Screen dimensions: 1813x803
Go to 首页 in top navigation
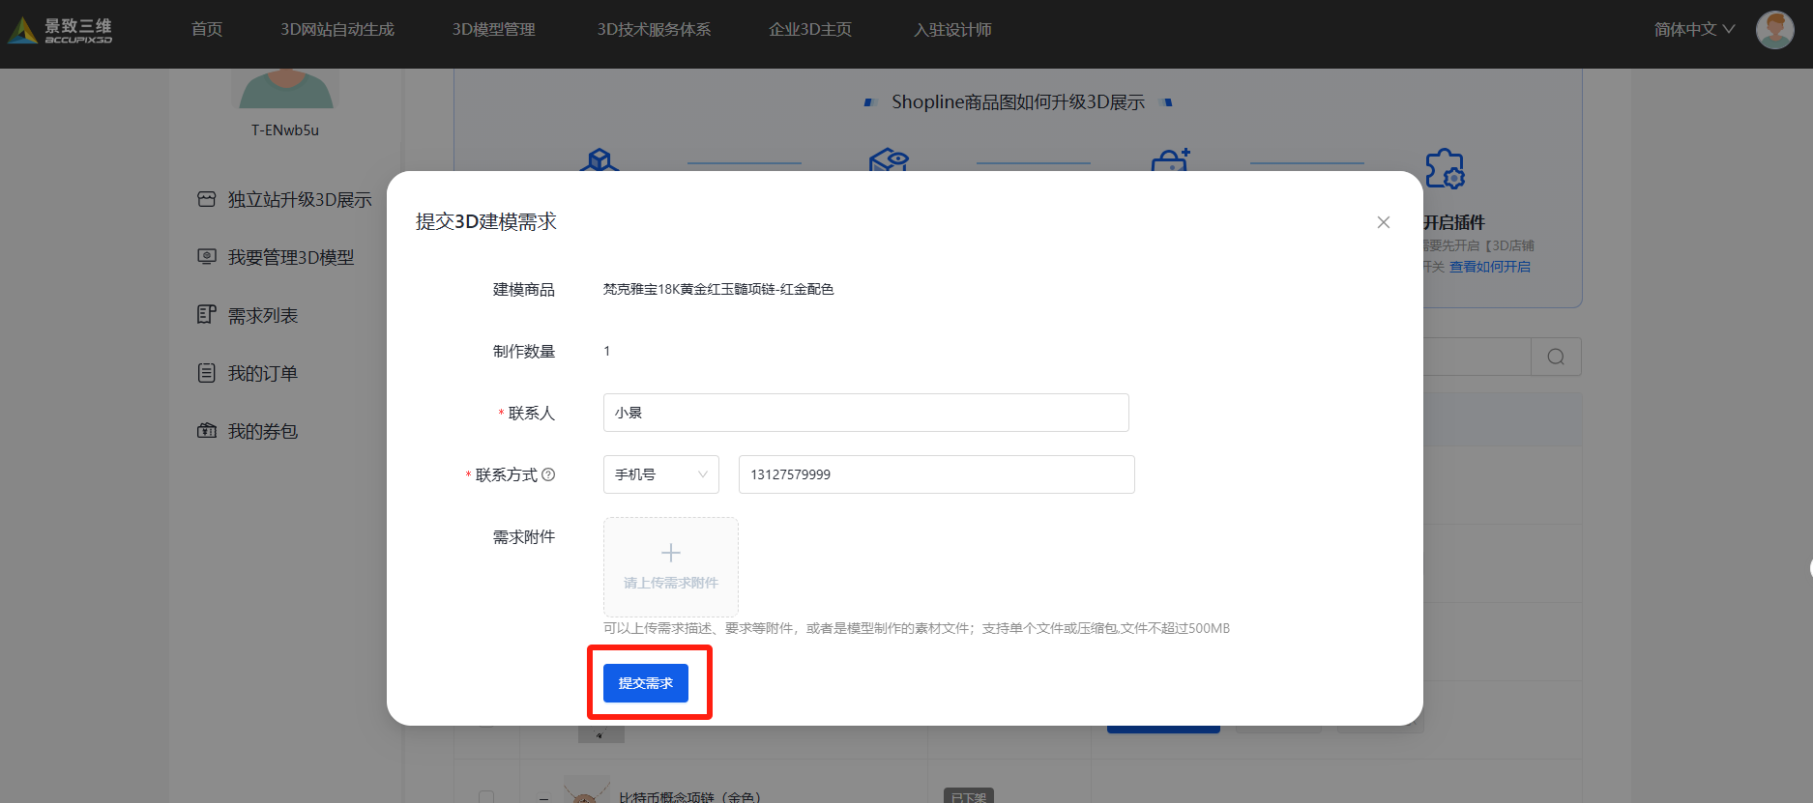click(x=207, y=30)
